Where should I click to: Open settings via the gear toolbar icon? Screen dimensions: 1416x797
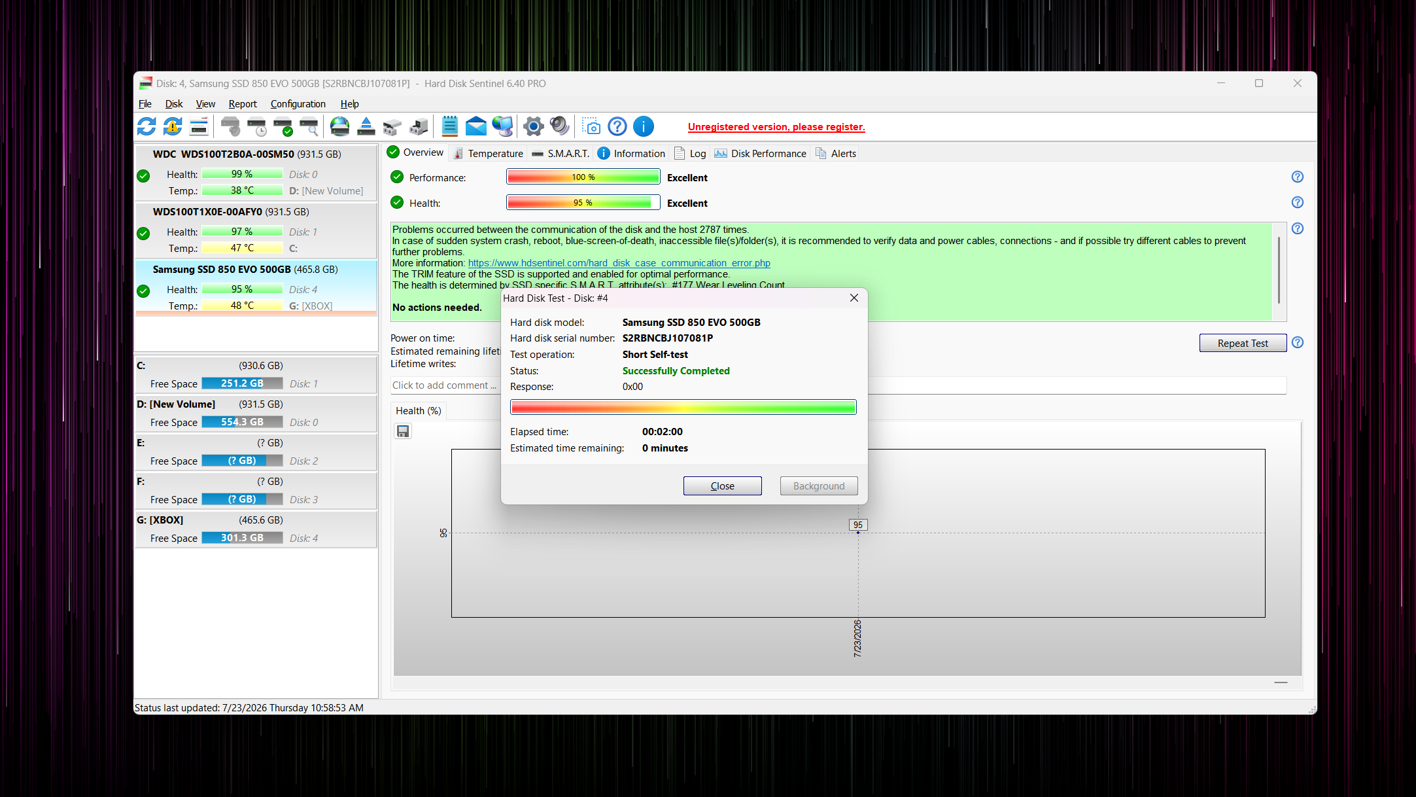[534, 126]
